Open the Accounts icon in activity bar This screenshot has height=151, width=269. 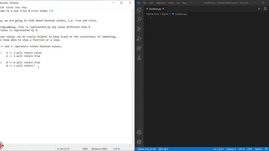tap(139, 133)
